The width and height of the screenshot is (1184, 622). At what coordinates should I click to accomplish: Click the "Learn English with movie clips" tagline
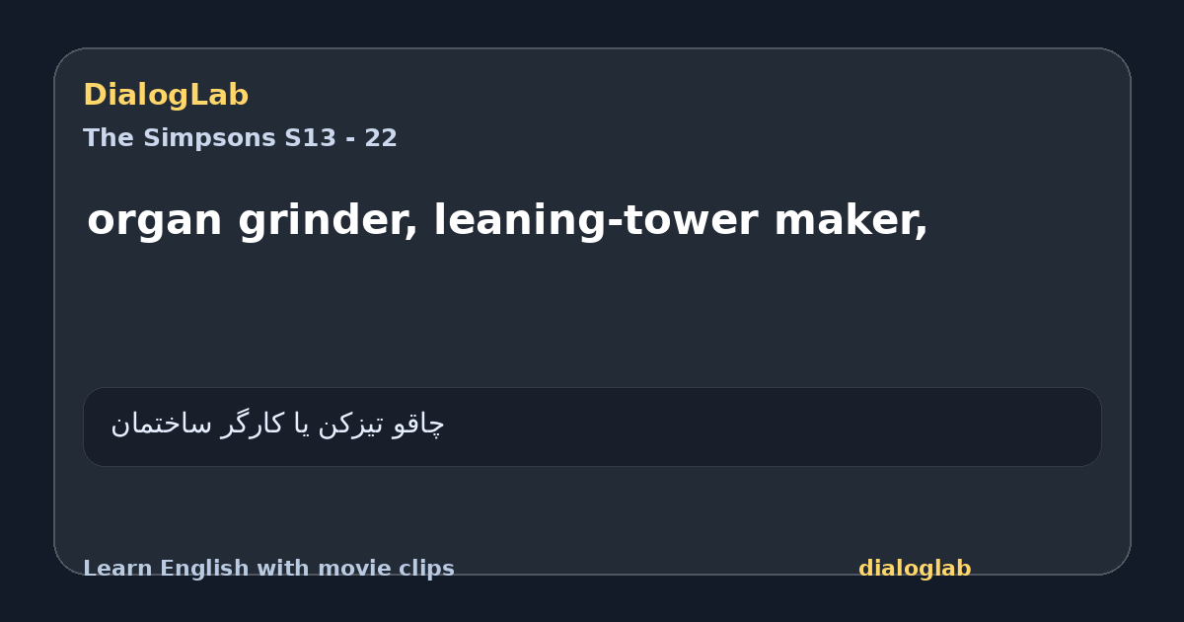tap(268, 569)
